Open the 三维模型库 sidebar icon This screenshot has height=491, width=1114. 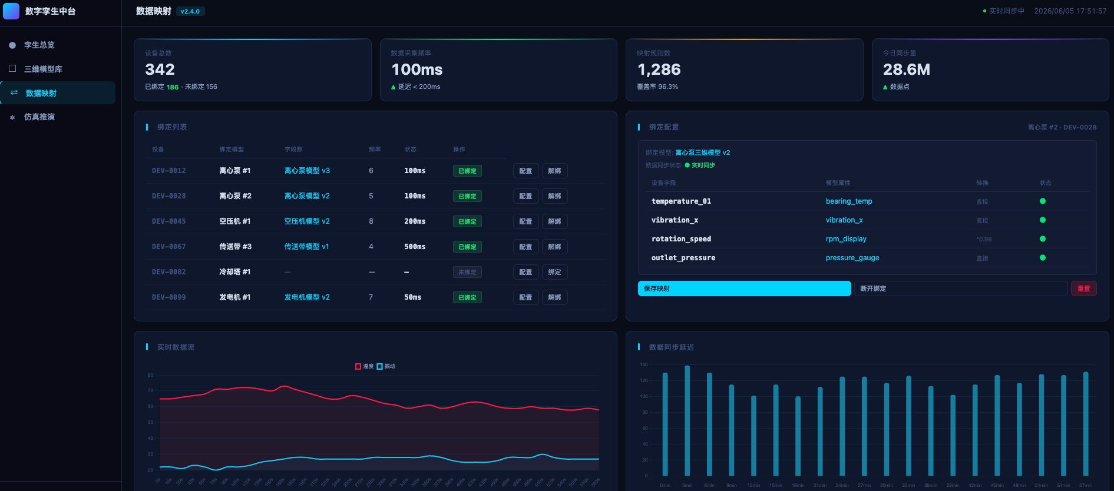(12, 69)
